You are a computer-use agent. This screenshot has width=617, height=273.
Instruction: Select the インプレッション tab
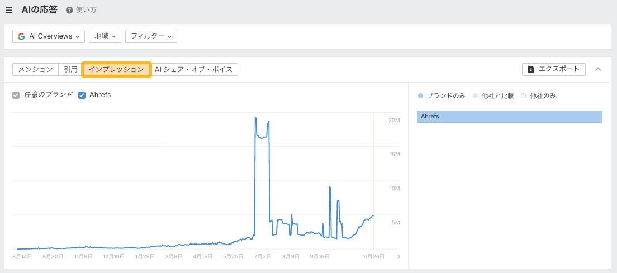click(x=116, y=69)
